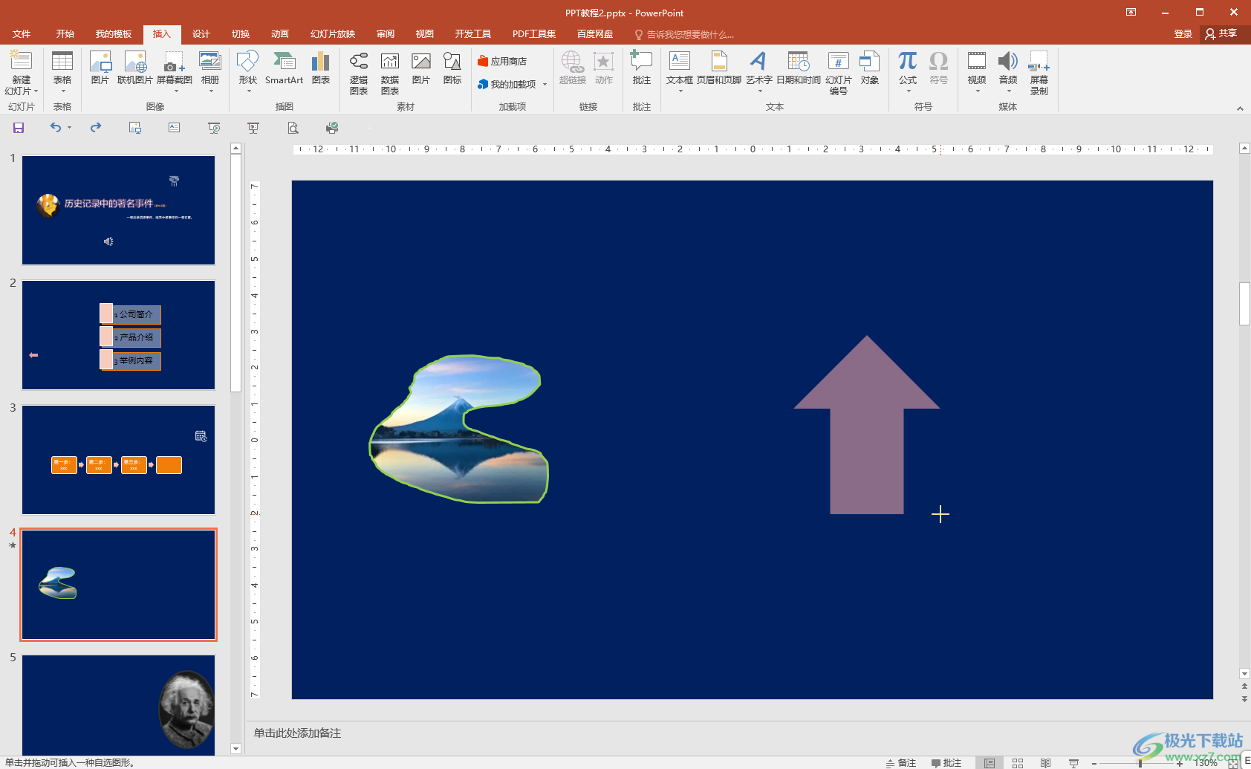Click the quick print printer icon
Image resolution: width=1251 pixels, height=769 pixels.
coord(332,128)
